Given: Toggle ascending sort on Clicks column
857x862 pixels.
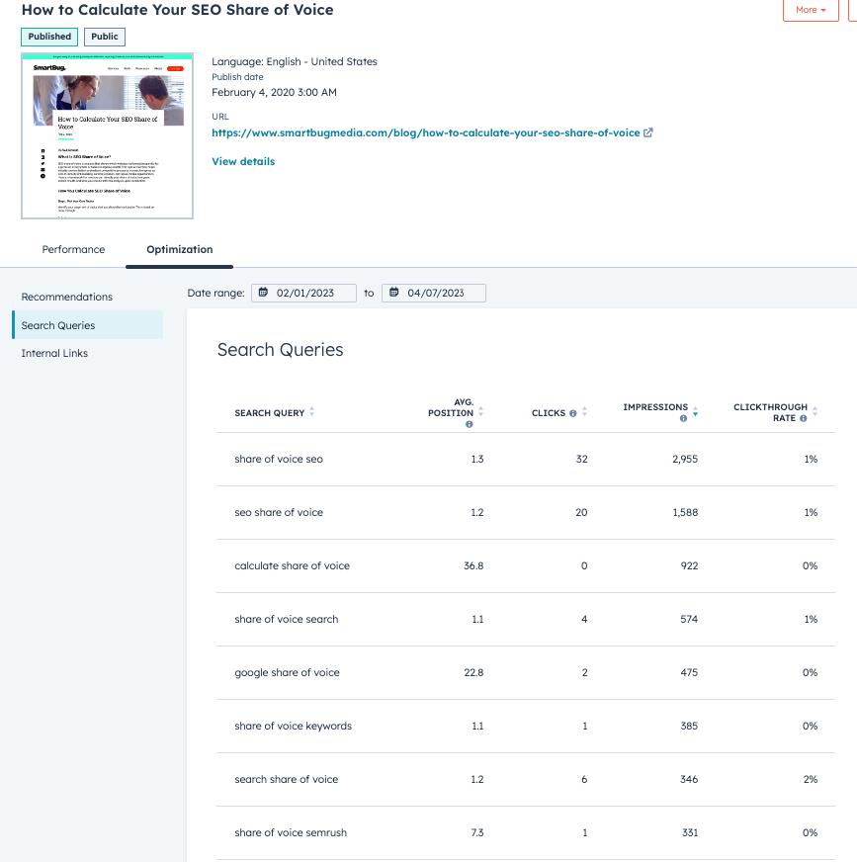Looking at the screenshot, I should click(583, 409).
